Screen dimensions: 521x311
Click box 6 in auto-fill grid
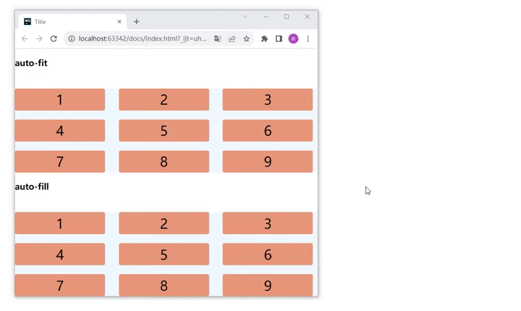pos(267,254)
